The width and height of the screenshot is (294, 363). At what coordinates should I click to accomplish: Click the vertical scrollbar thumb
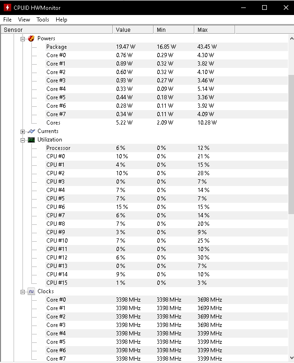point(291,144)
